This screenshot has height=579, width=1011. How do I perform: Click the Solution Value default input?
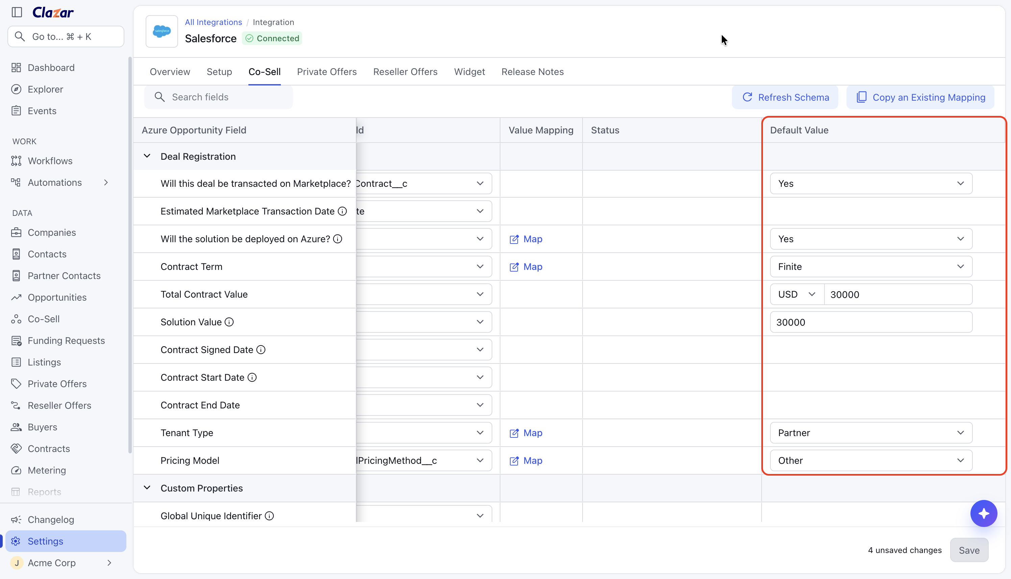click(x=871, y=322)
